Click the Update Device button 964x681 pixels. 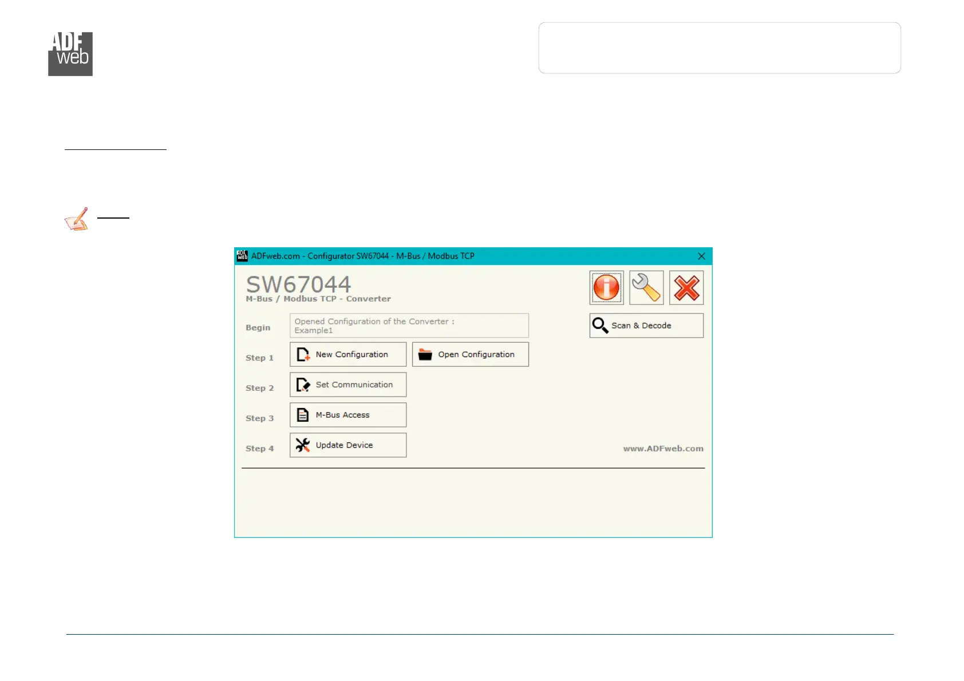click(x=348, y=445)
